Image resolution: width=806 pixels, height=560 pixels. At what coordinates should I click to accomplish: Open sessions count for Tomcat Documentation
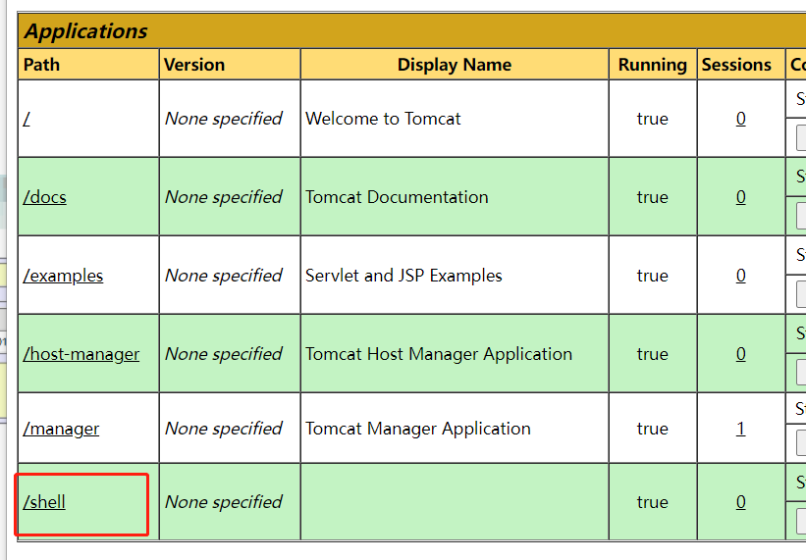741,197
